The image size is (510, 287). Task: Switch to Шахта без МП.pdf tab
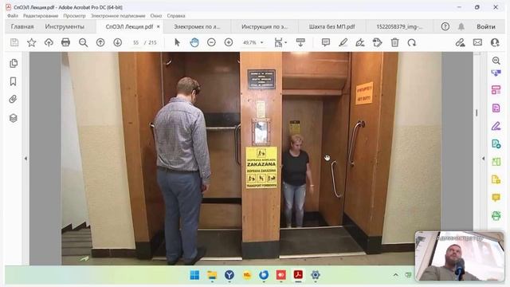331,26
